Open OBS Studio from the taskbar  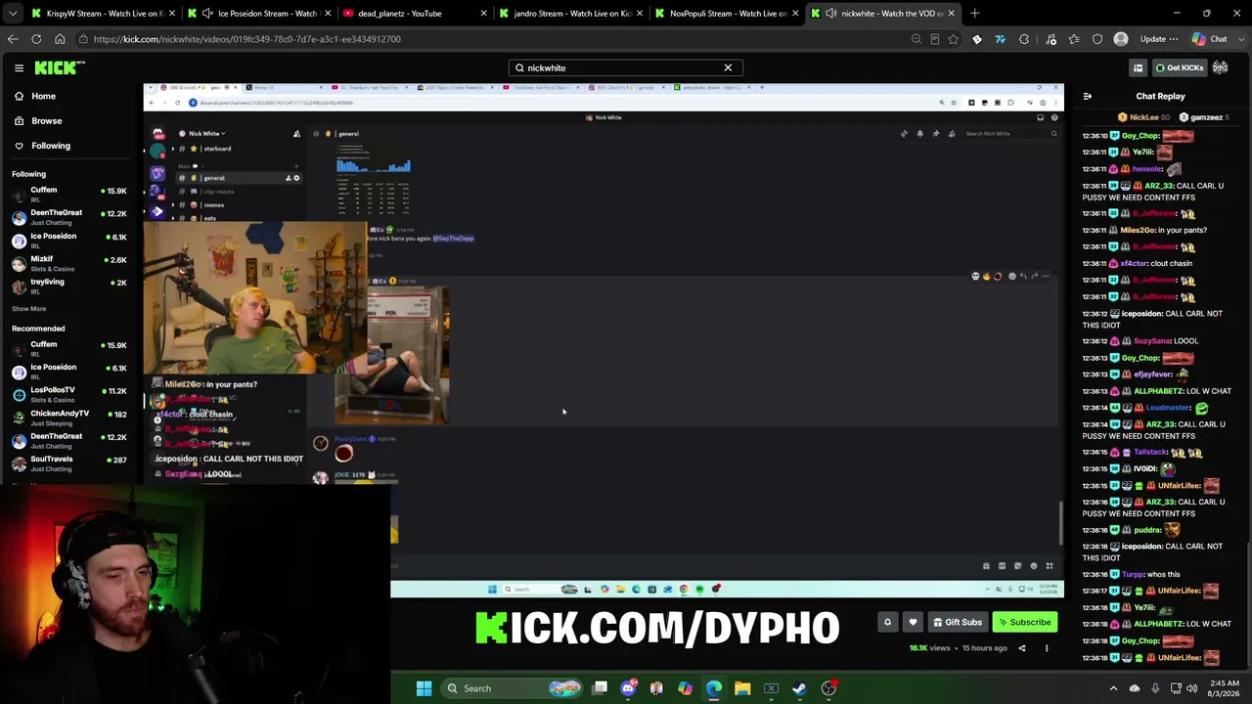pyautogui.click(x=828, y=688)
